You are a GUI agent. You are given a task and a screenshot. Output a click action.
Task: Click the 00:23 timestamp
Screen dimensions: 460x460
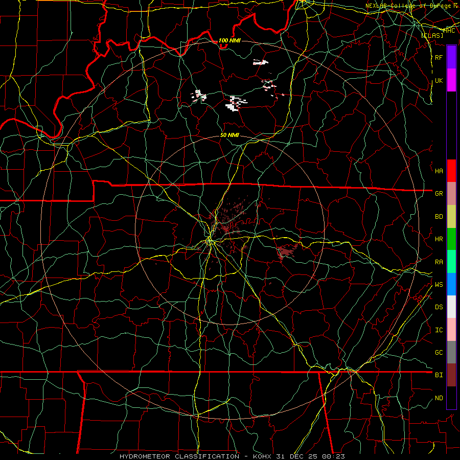[x=334, y=456]
